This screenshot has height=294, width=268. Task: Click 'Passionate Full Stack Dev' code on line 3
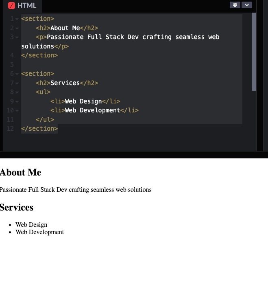click(x=93, y=37)
